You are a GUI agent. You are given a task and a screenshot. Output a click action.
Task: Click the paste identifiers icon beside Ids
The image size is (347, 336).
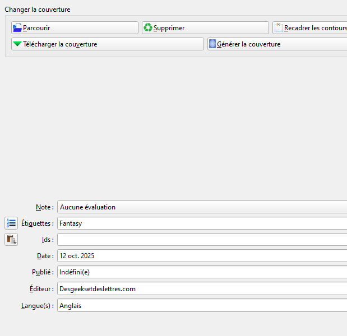(x=11, y=240)
